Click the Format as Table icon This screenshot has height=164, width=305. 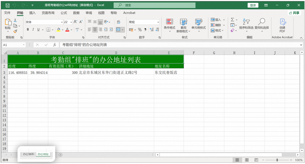point(183,22)
